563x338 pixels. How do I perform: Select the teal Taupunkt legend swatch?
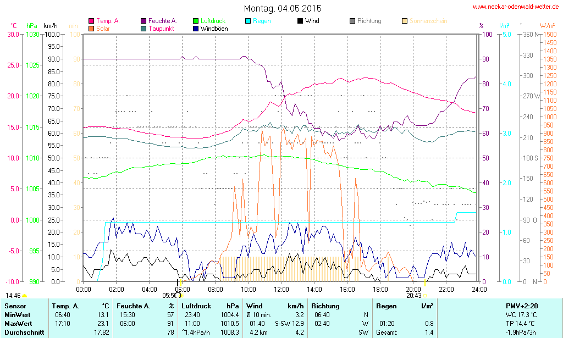(143, 28)
